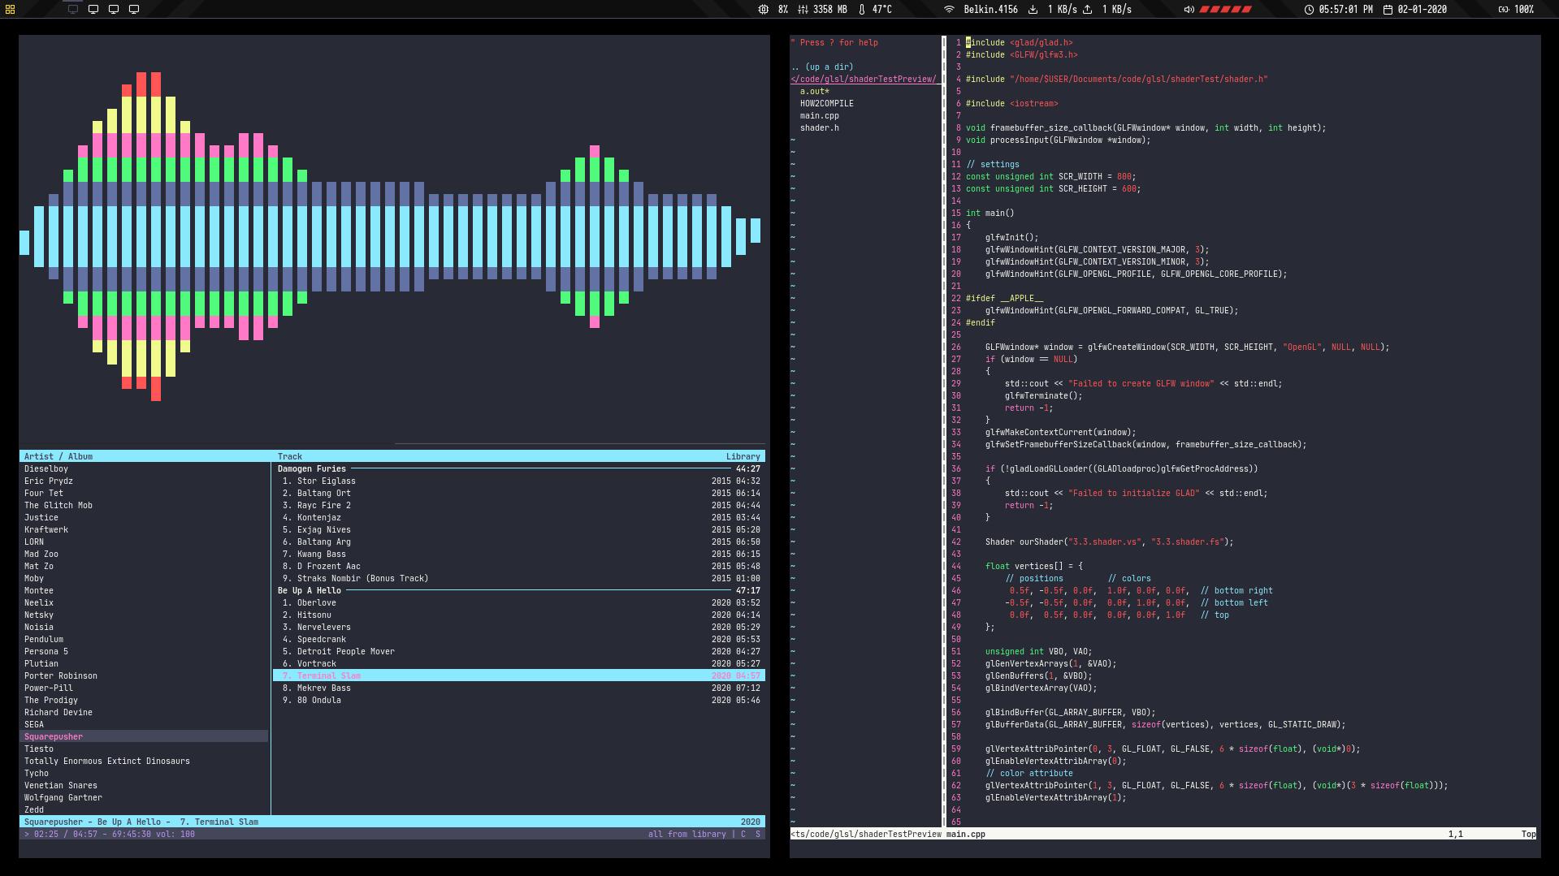
Task: Click the Belkin.4156 network name
Action: [x=990, y=10]
